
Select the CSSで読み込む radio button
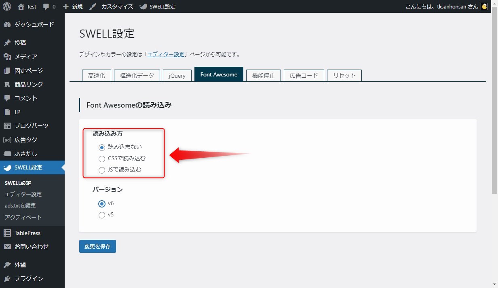pyautogui.click(x=102, y=159)
